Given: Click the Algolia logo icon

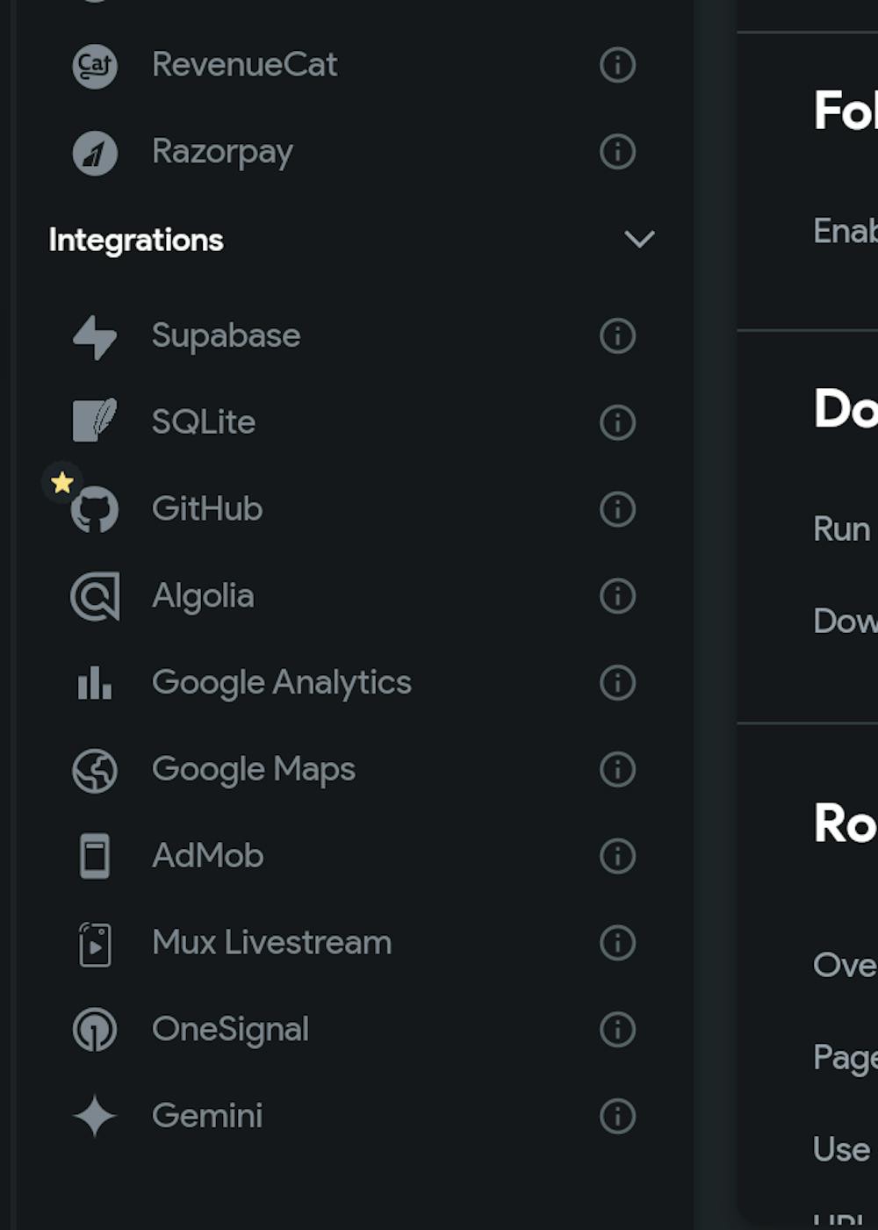Looking at the screenshot, I should (x=95, y=597).
